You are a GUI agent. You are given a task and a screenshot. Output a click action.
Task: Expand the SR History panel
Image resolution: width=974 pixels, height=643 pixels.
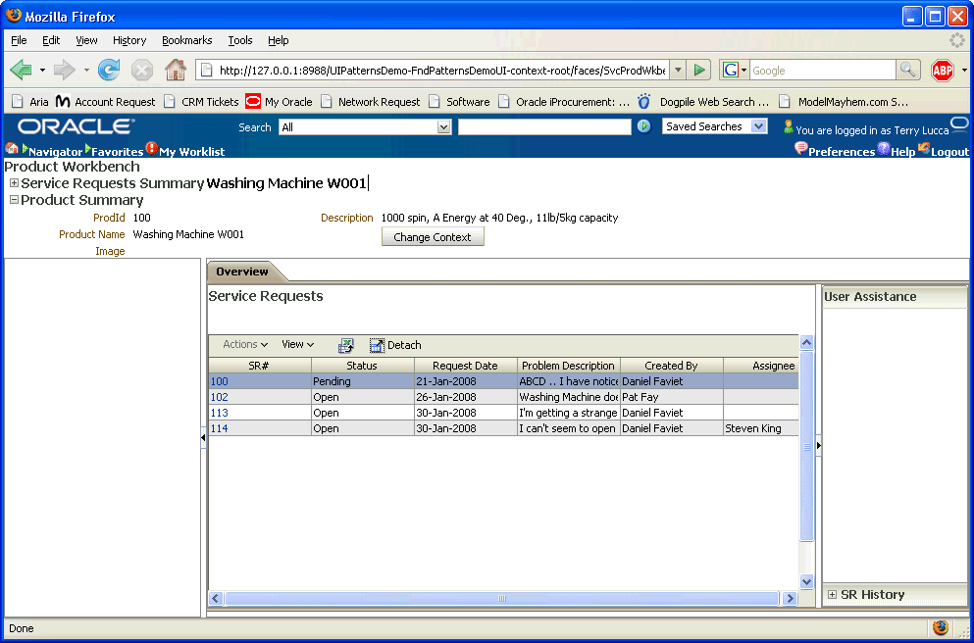(833, 595)
